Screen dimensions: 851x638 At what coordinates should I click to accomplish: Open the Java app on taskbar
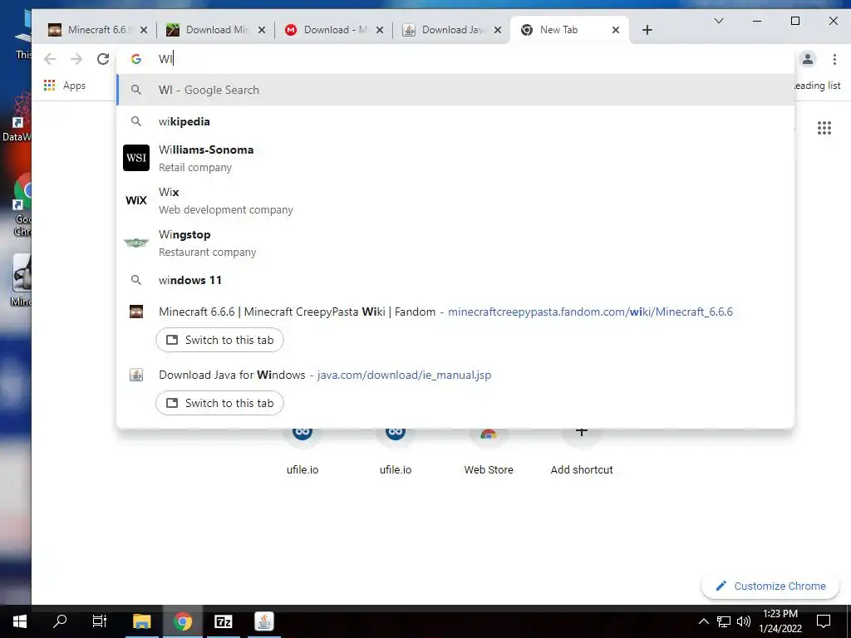point(264,621)
